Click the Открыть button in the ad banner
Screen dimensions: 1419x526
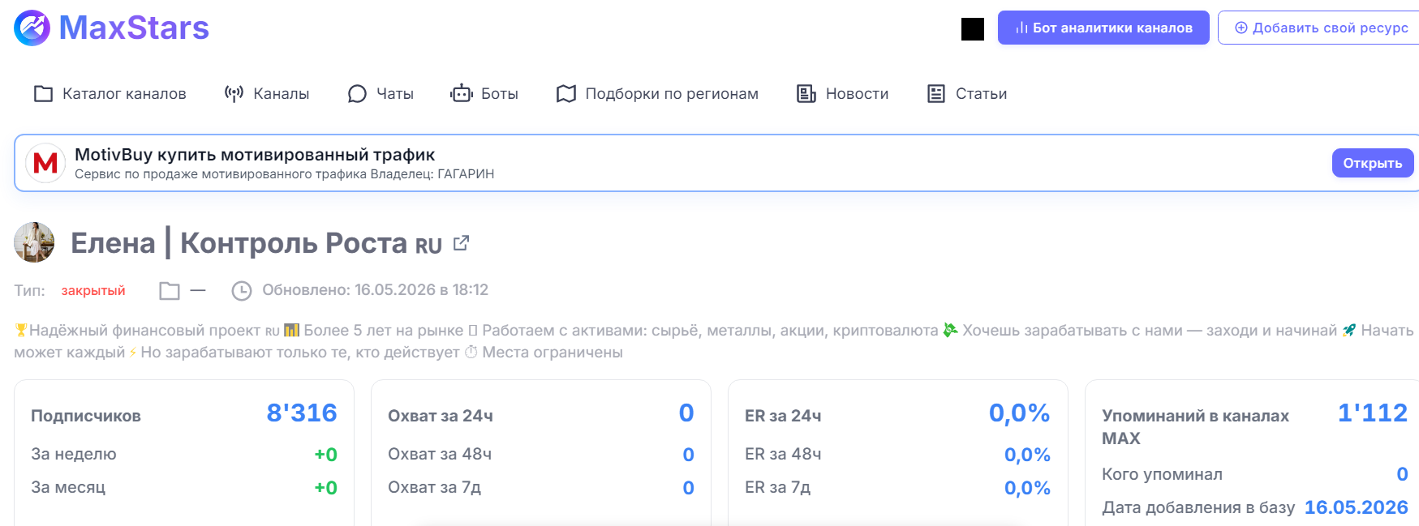1373,163
